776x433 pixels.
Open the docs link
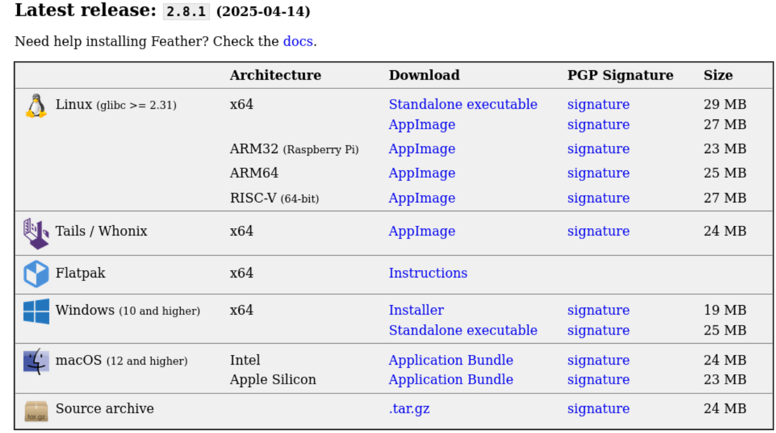298,41
